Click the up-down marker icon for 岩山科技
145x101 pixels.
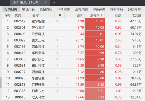pyautogui.click(x=57, y=46)
